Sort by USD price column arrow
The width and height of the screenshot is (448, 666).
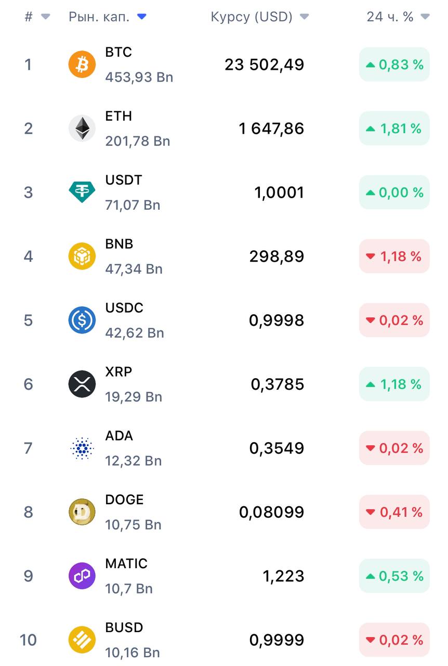click(x=305, y=17)
